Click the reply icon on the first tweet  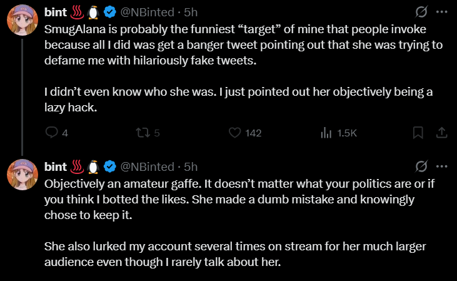[x=53, y=133]
